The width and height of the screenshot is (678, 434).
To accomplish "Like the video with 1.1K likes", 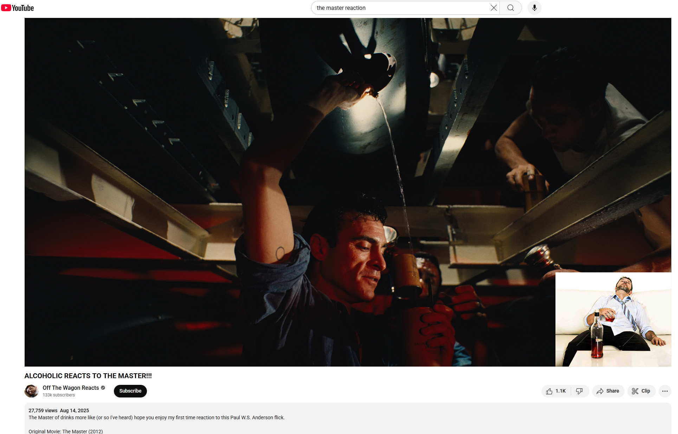I will coord(556,391).
